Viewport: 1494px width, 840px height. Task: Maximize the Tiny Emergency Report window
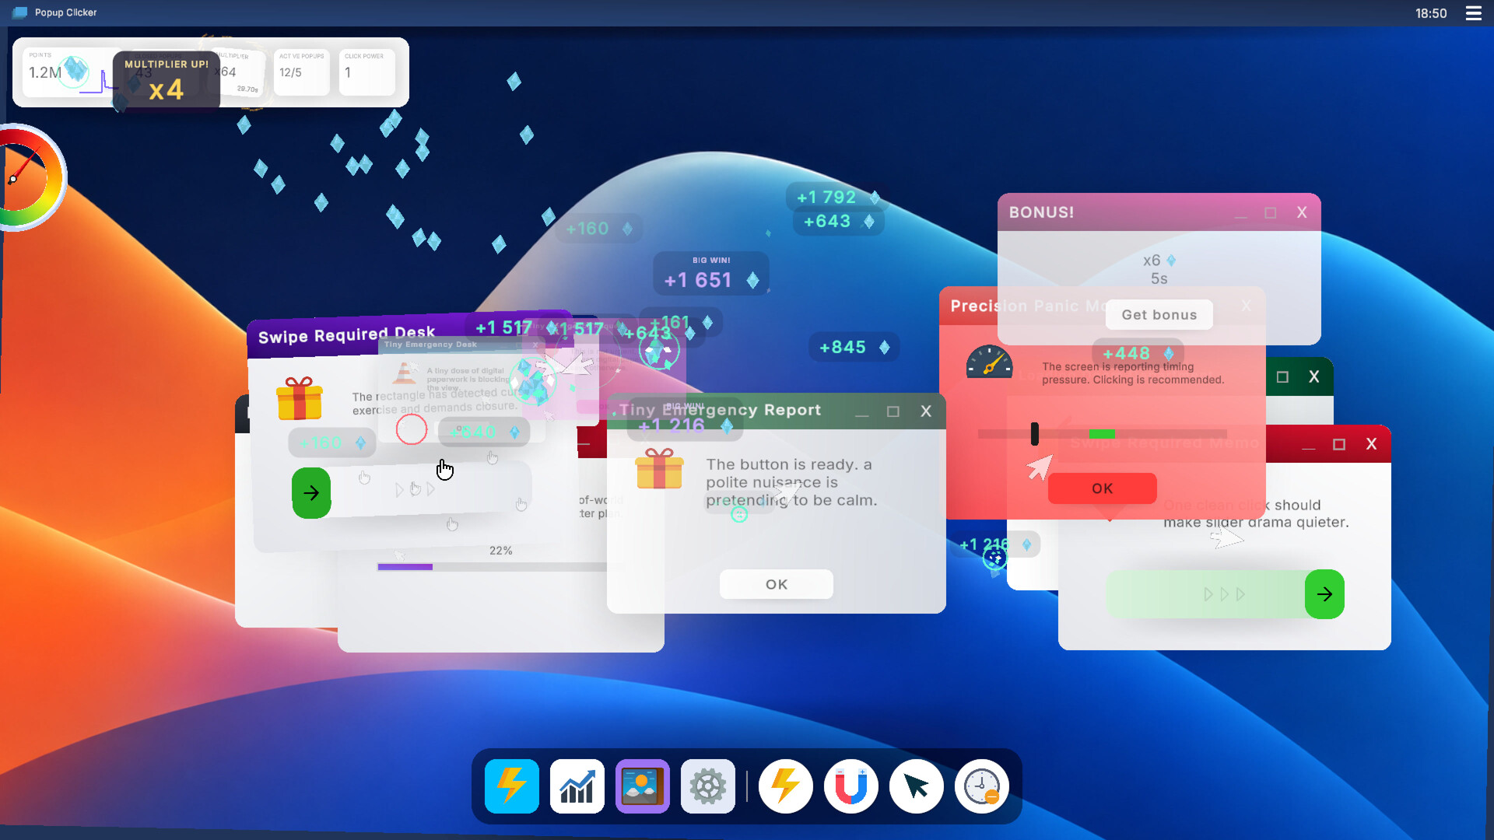point(893,411)
